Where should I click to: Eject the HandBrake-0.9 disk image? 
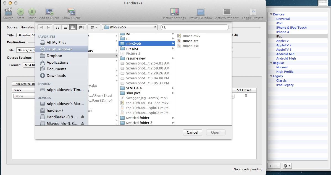[x=83, y=117]
